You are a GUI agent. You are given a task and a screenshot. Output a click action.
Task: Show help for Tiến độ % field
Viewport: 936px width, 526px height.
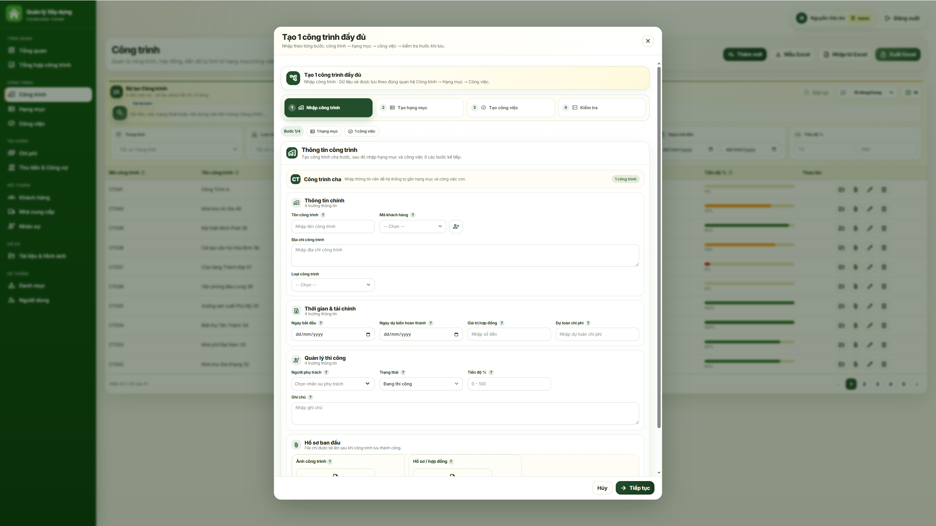(x=491, y=372)
